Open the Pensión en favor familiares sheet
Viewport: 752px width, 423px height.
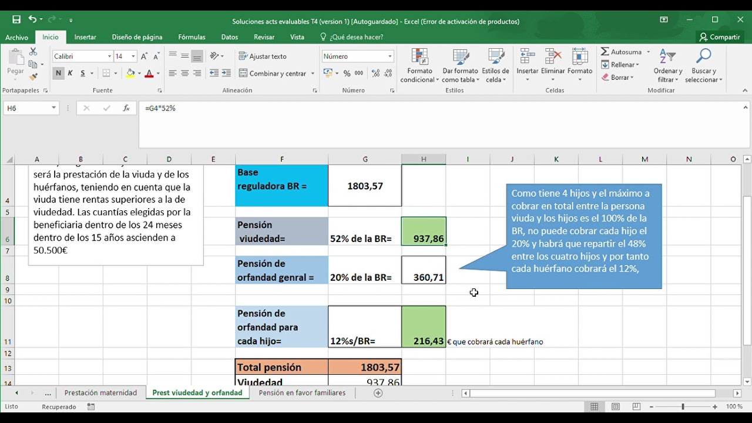(303, 392)
